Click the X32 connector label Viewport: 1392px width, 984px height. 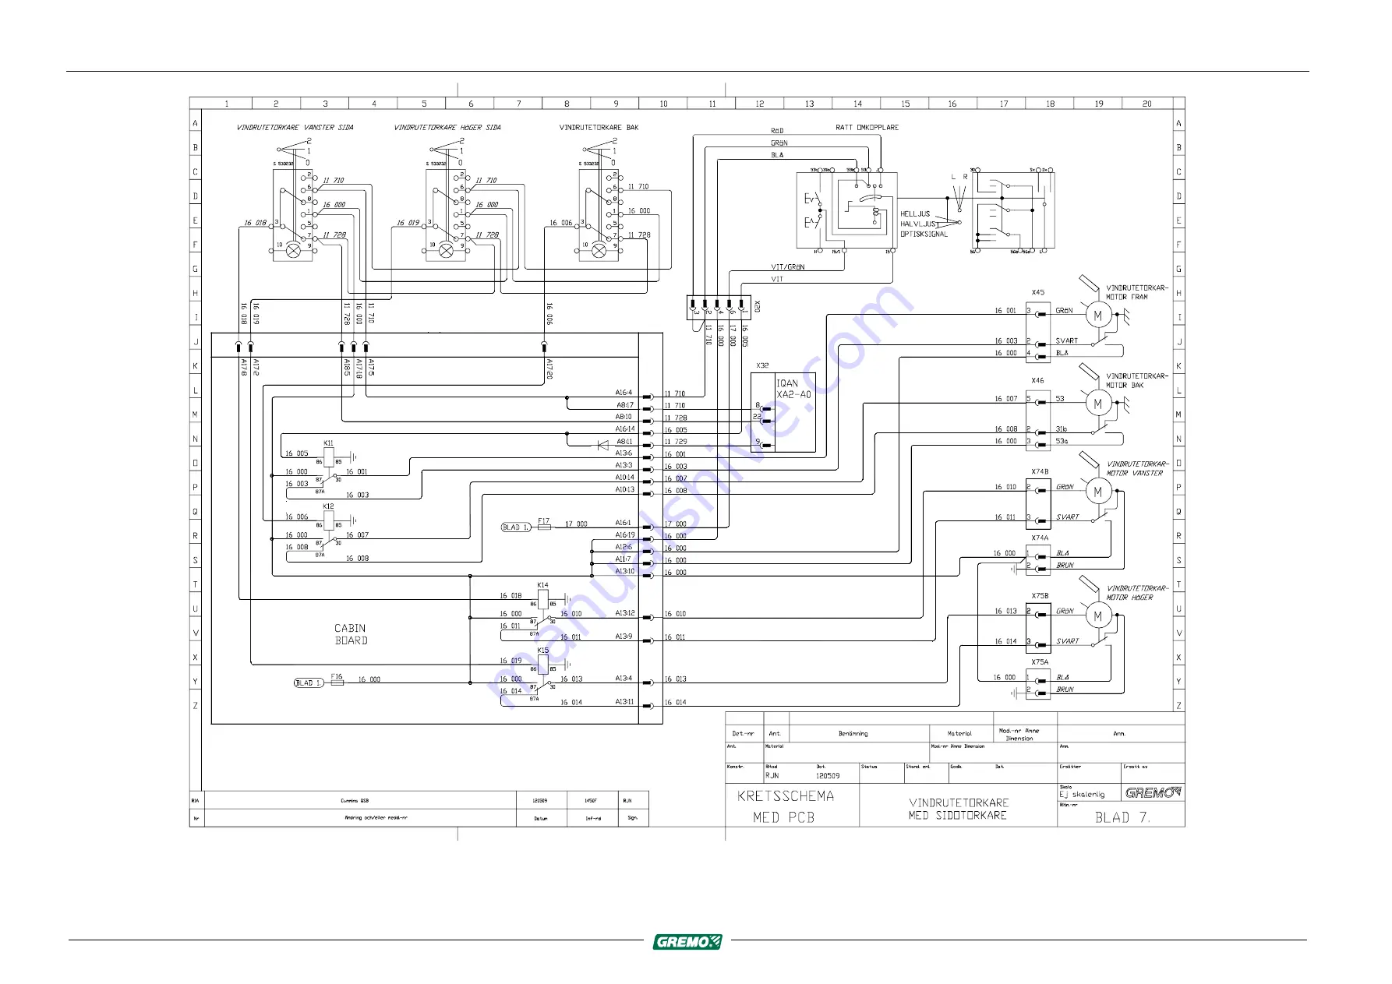(x=762, y=365)
